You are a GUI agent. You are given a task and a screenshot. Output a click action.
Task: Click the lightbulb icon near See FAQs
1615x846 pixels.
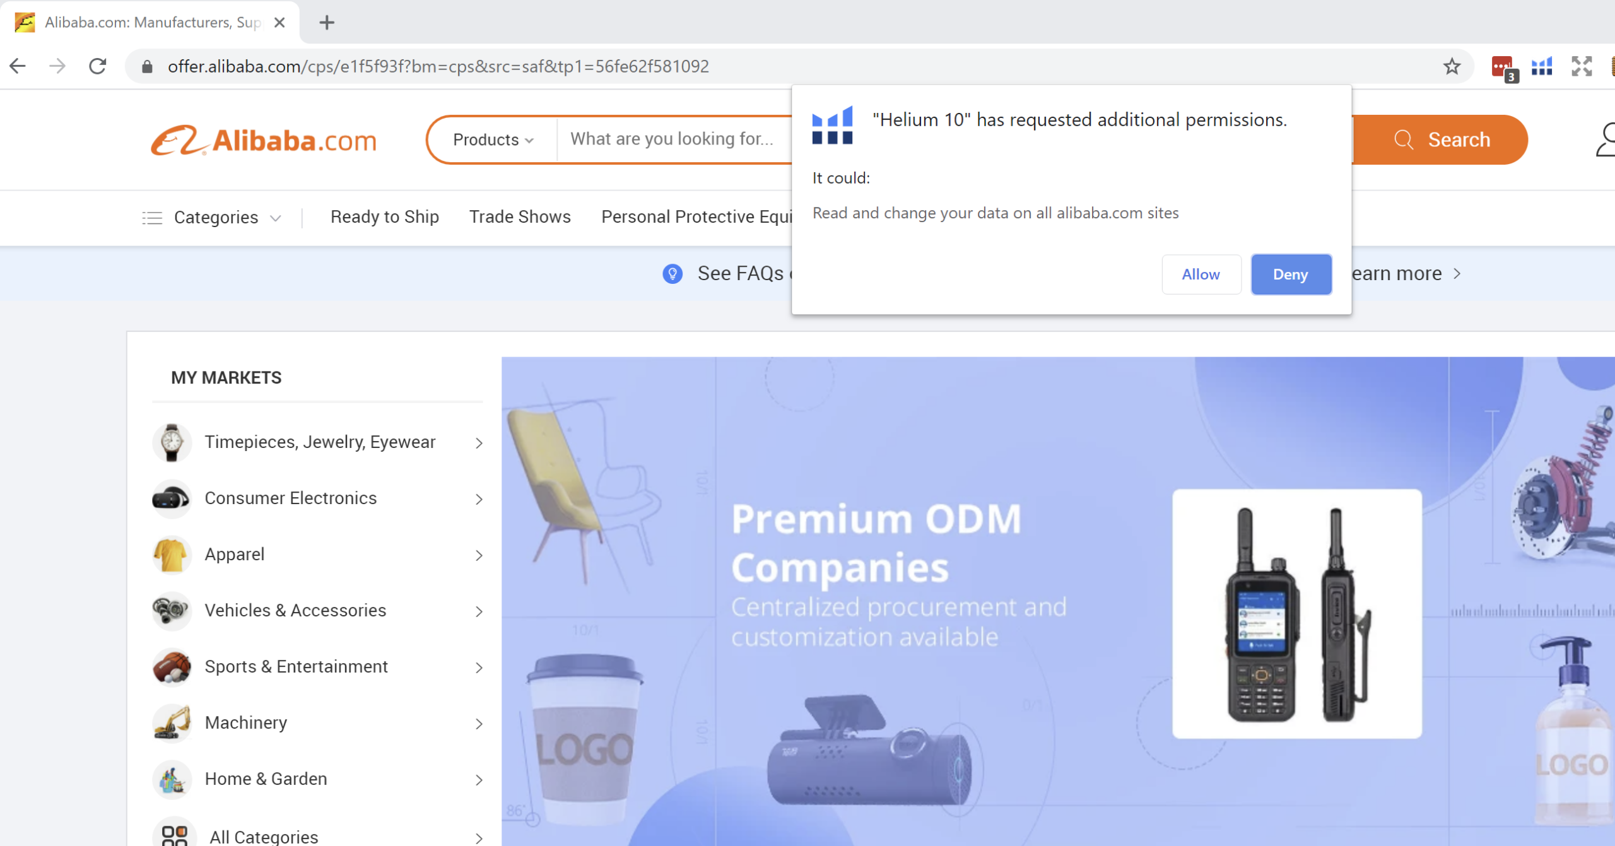point(672,273)
